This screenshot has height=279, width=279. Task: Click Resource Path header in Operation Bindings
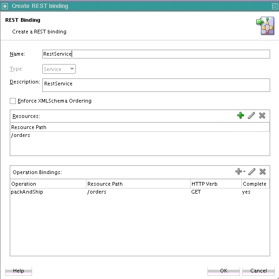click(x=139, y=184)
